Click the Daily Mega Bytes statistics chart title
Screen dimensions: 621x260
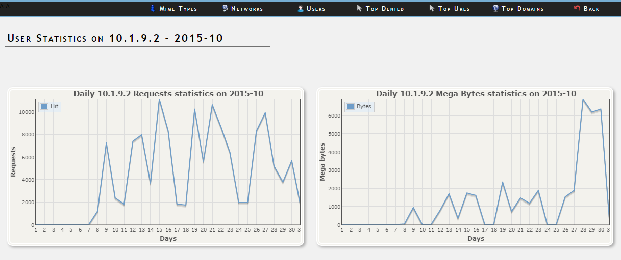(x=476, y=94)
